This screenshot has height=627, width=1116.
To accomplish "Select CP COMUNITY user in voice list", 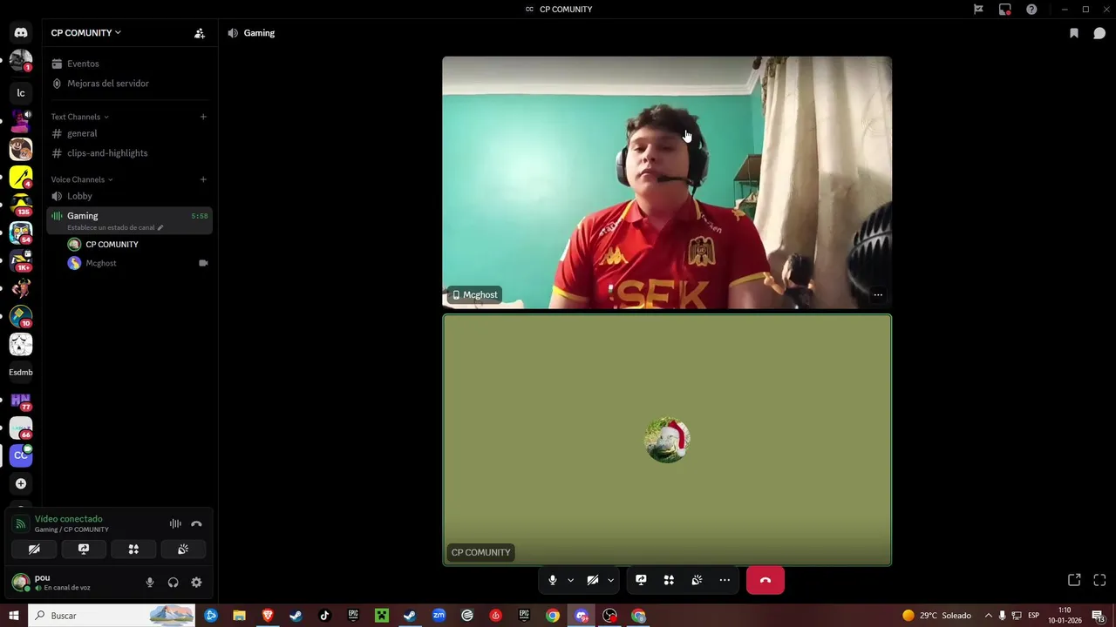I will tap(138, 245).
